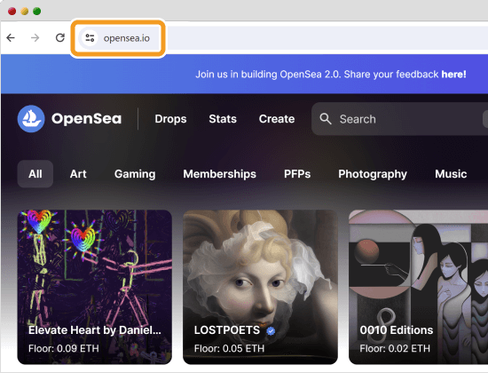Viewport: 488px width, 373px height.
Task: Select the All category tab
Action: coord(35,174)
